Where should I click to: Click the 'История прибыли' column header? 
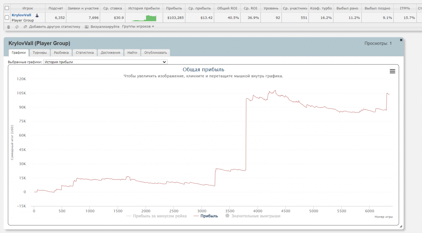pos(144,8)
